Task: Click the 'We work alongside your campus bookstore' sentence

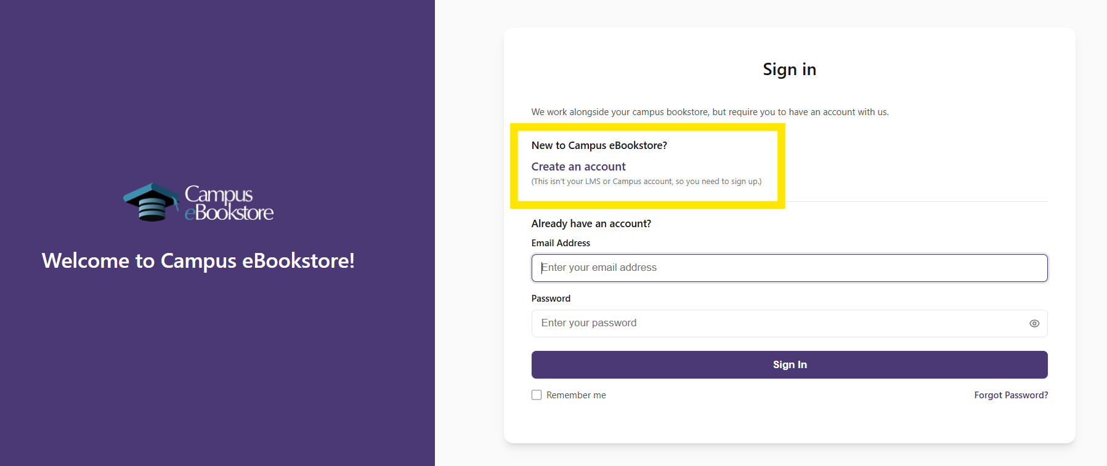Action: click(x=710, y=112)
